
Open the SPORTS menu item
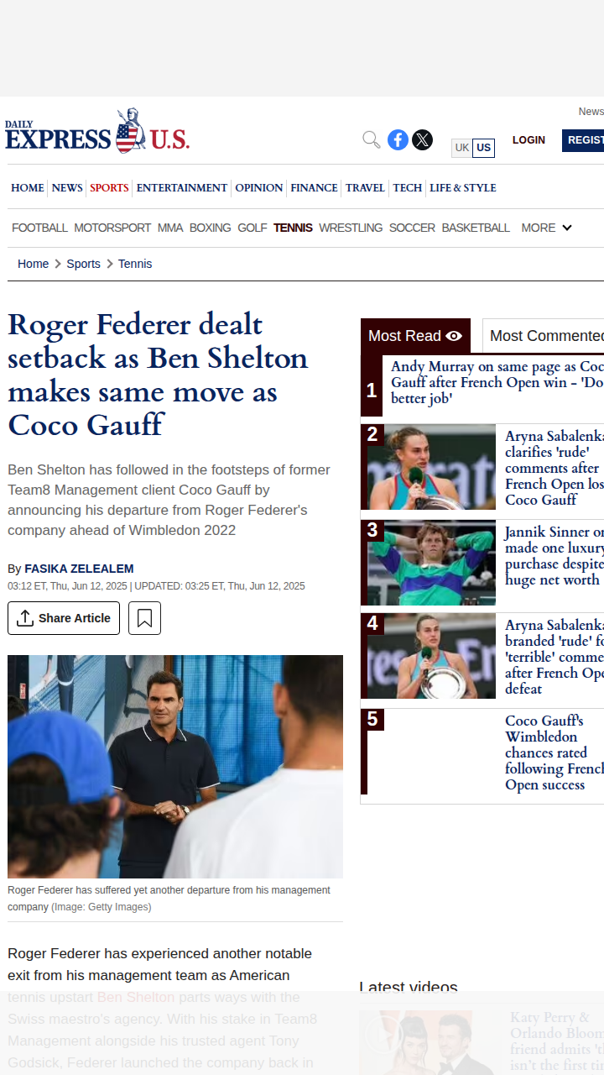pos(109,188)
